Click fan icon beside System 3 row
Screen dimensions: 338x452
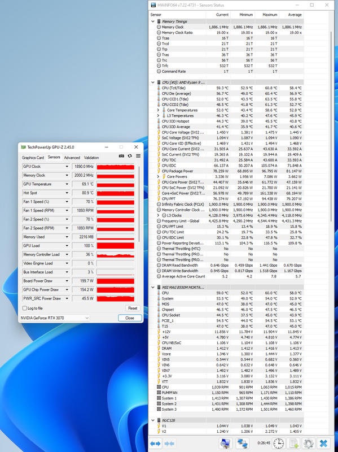[x=159, y=409]
